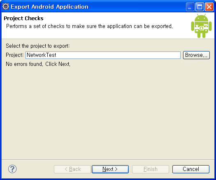
Task: Click the "Project Checks" heading
Action: pyautogui.click(x=23, y=19)
